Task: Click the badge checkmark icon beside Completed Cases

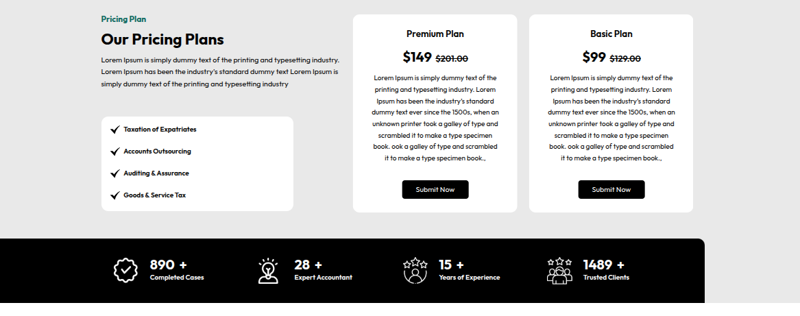Action: pyautogui.click(x=125, y=270)
